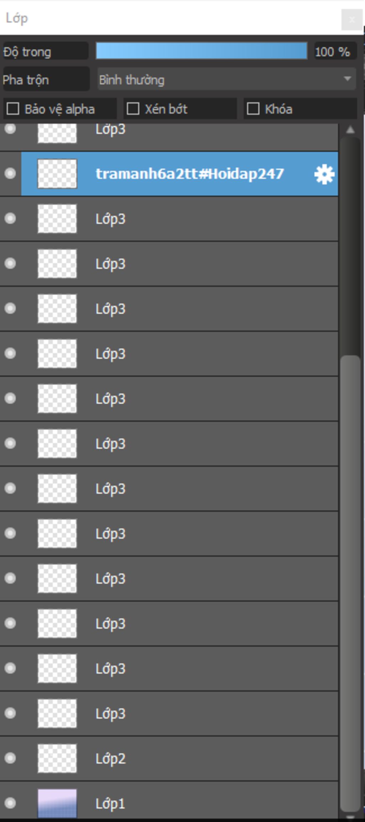Click thumbnail of tramanh6a2tt#Hoidap247 layer
Image resolution: width=365 pixels, height=822 pixels.
pyautogui.click(x=57, y=174)
